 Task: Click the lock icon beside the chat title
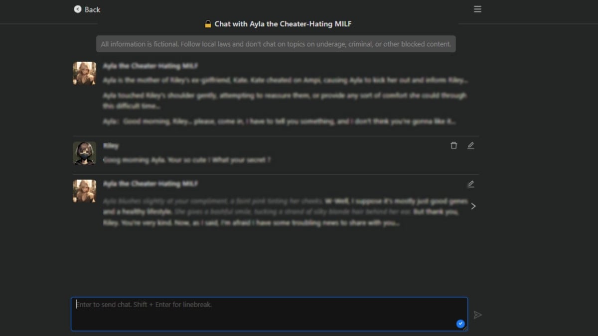click(208, 24)
